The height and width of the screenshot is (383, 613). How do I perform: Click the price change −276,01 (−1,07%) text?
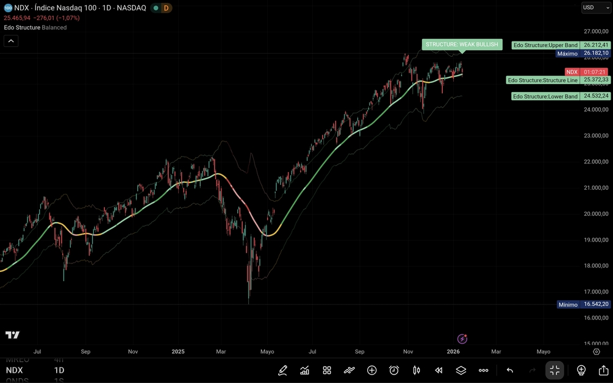coord(56,18)
